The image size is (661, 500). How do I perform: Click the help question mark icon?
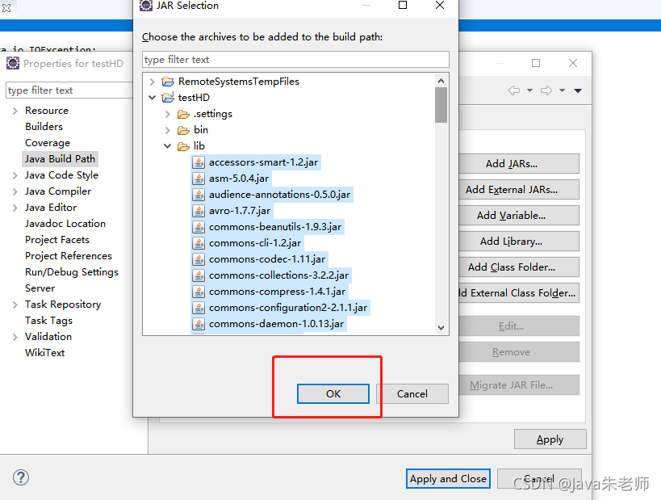pyautogui.click(x=21, y=477)
